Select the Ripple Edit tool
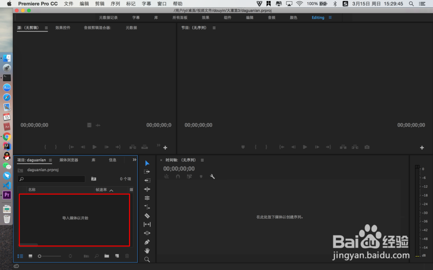This screenshot has height=270, width=433. pyautogui.click(x=147, y=189)
